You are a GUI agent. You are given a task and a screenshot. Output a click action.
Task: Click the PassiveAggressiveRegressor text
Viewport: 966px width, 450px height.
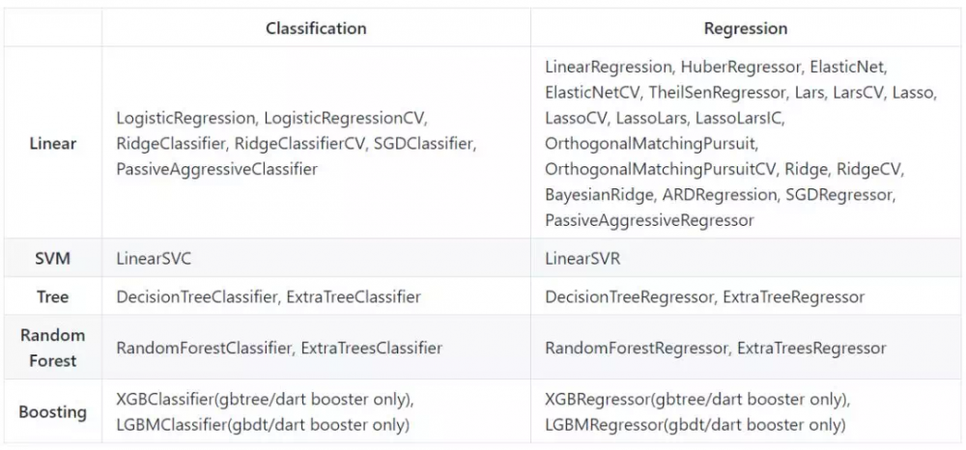click(x=648, y=220)
